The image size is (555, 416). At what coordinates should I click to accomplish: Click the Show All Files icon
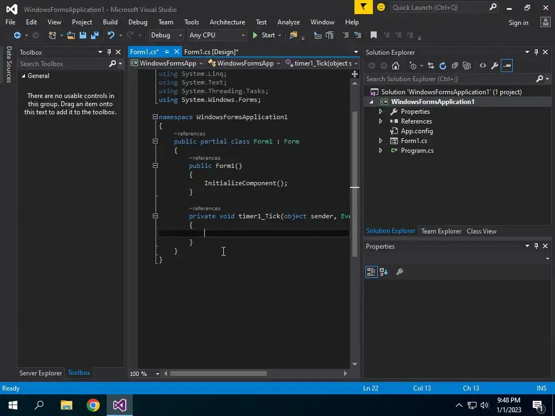pyautogui.click(x=467, y=66)
